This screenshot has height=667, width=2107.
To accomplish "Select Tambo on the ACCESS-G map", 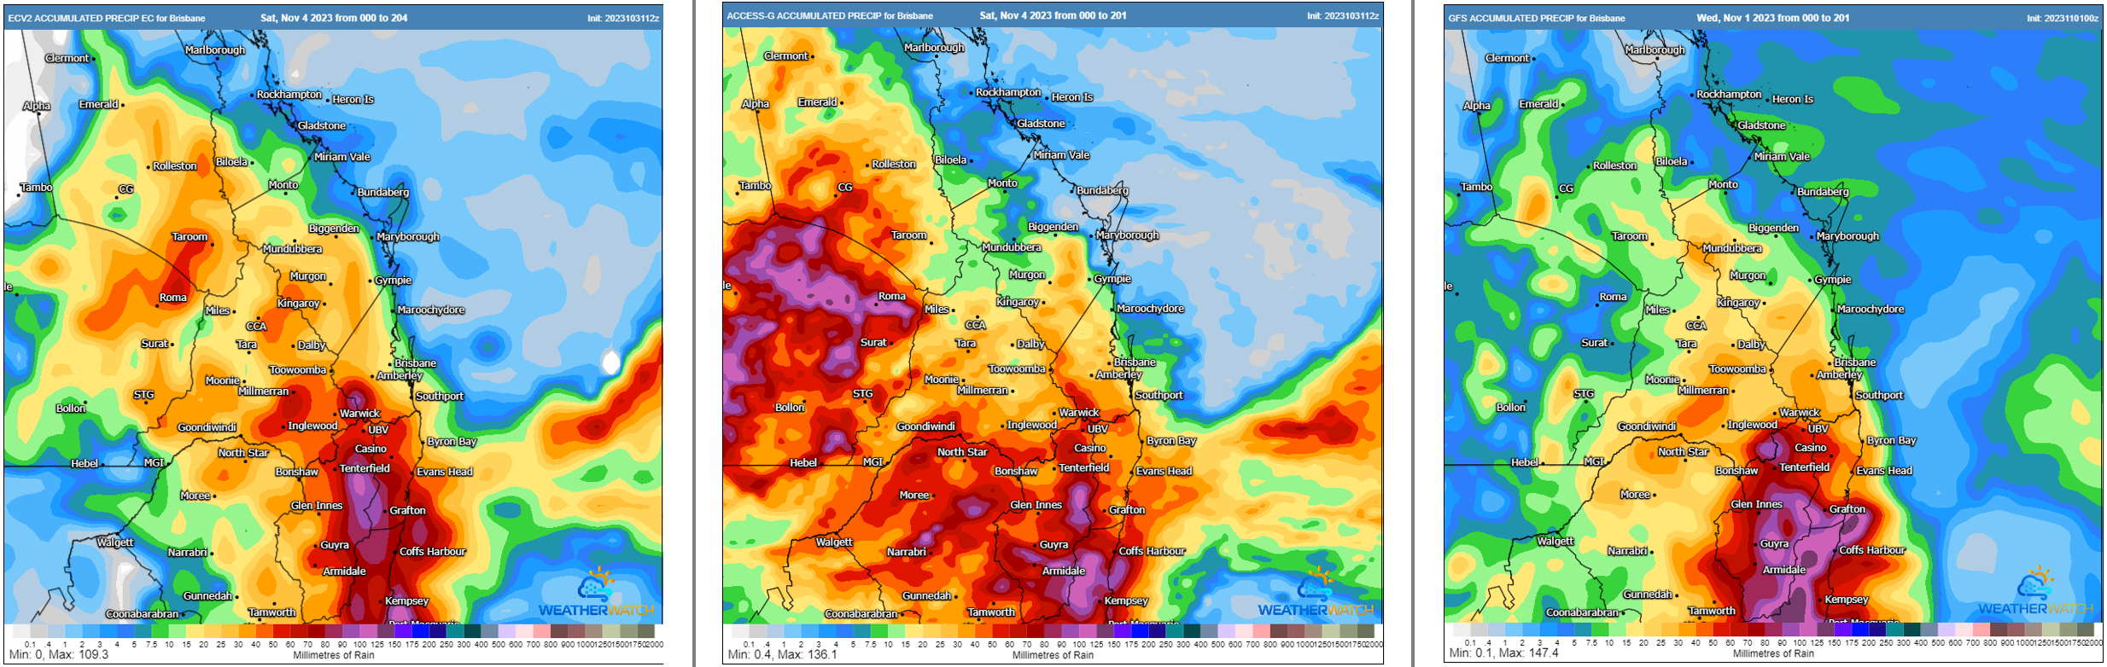I will (x=755, y=186).
